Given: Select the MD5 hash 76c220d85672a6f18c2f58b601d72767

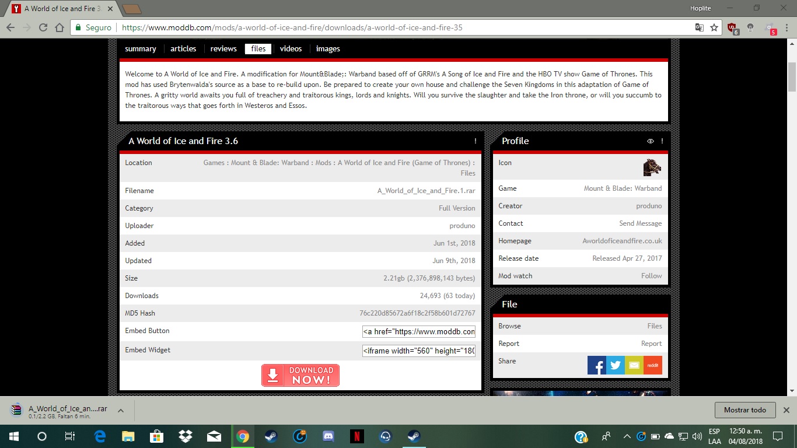Looking at the screenshot, I should click(x=417, y=313).
